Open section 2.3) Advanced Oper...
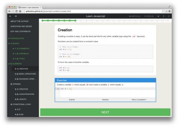 click(25, 79)
